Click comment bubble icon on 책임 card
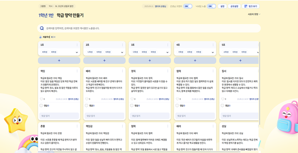The image size is (298, 153). point(41,105)
